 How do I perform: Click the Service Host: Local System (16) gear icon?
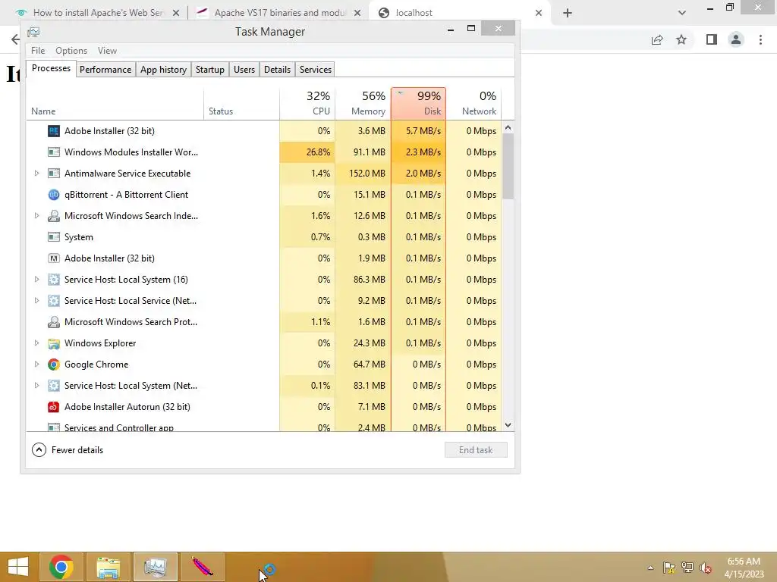pos(54,280)
